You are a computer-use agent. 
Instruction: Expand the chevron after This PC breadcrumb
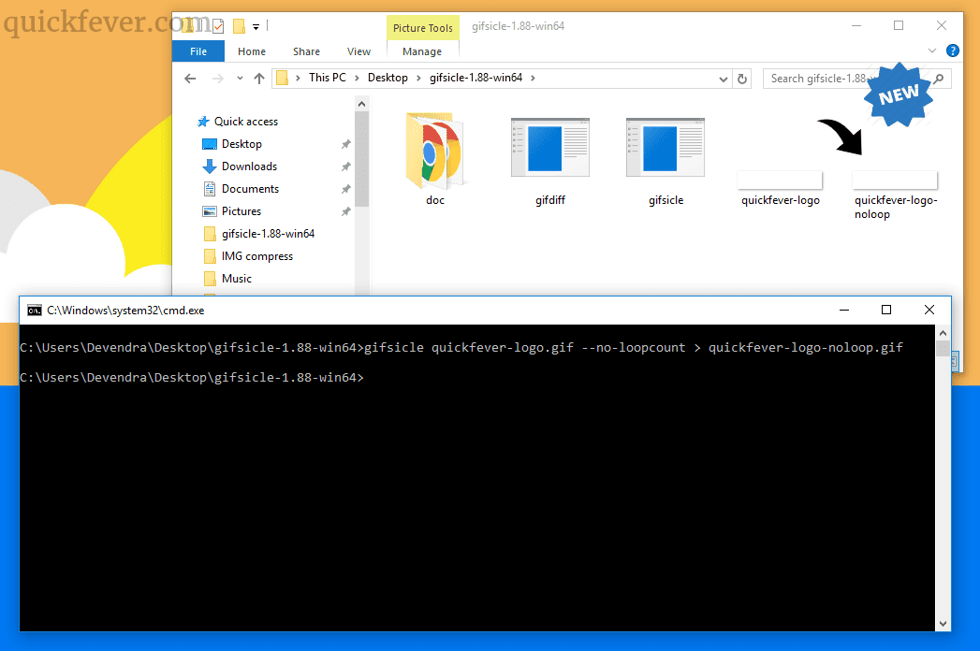pyautogui.click(x=357, y=78)
